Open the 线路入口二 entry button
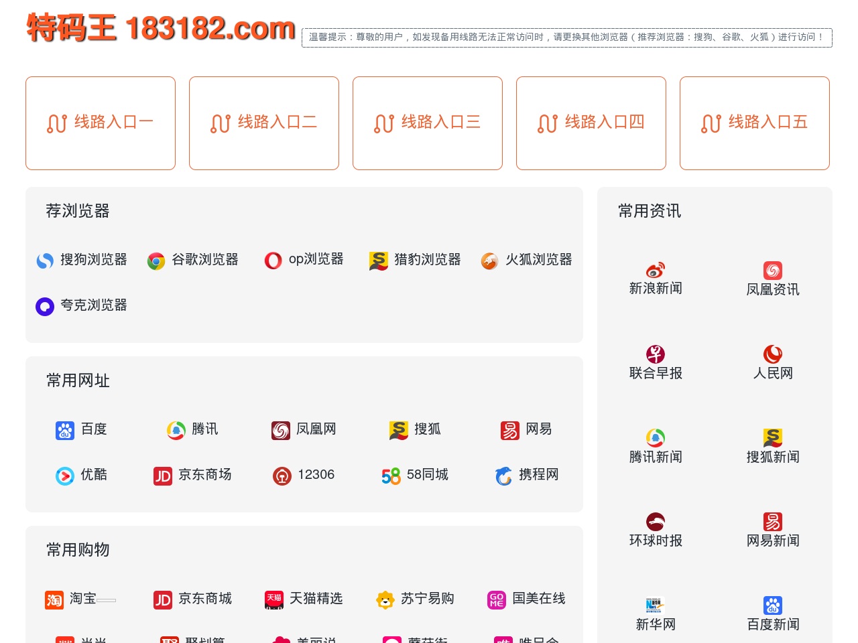The image size is (858, 643). [264, 123]
